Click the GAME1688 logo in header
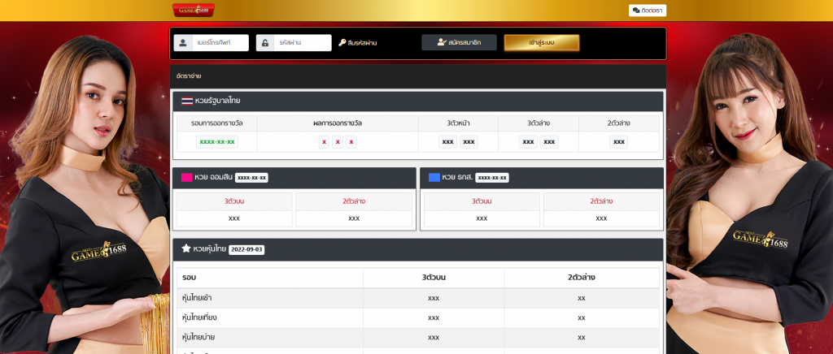This screenshot has height=354, width=833. [x=194, y=10]
